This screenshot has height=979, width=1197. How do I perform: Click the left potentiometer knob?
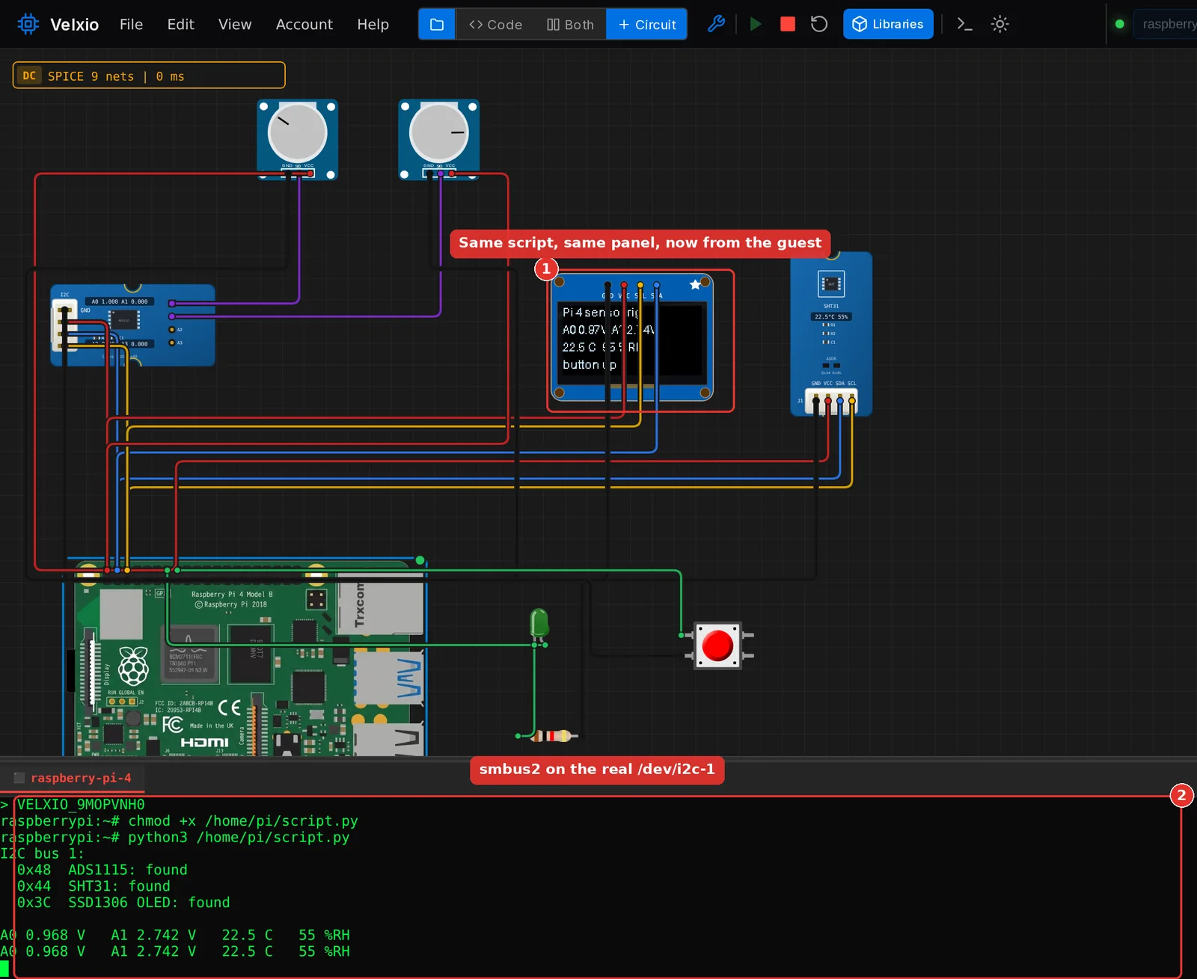(x=297, y=132)
